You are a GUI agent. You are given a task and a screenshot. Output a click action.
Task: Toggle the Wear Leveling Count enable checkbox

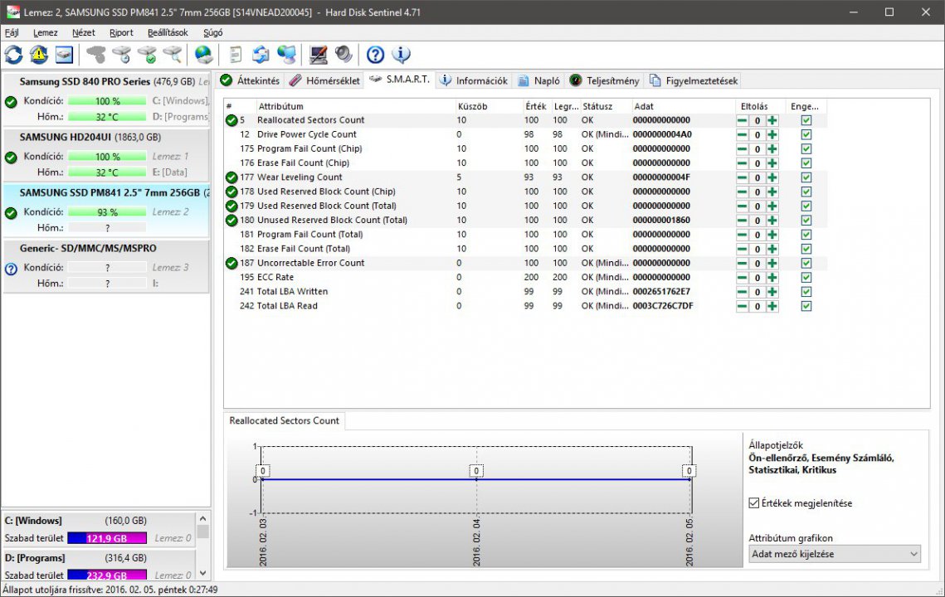tap(806, 177)
